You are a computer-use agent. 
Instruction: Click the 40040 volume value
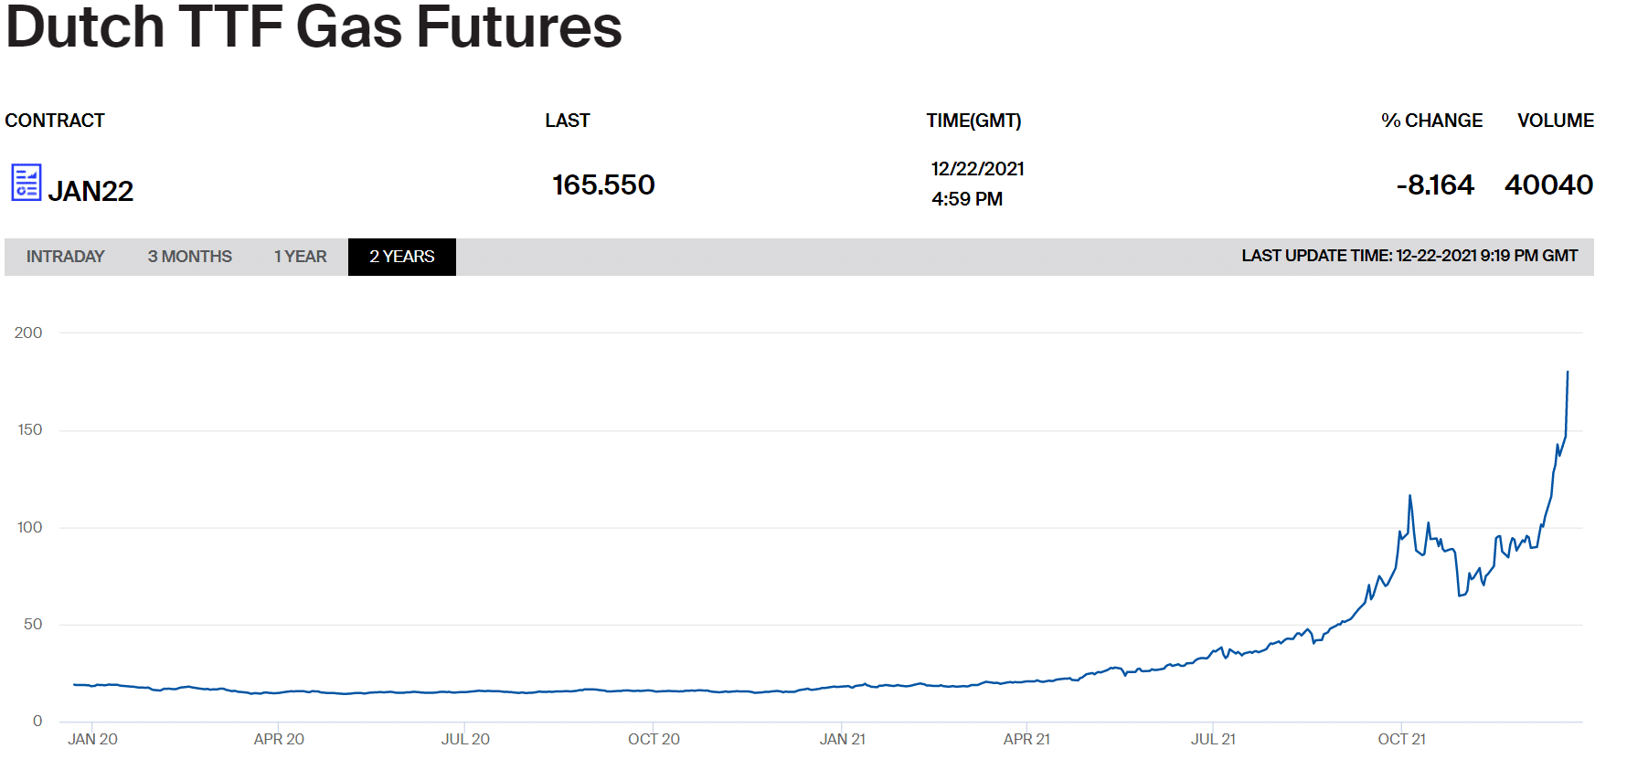pos(1548,184)
